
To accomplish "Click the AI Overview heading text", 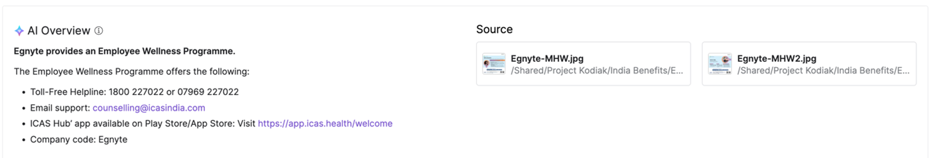I will coord(59,31).
